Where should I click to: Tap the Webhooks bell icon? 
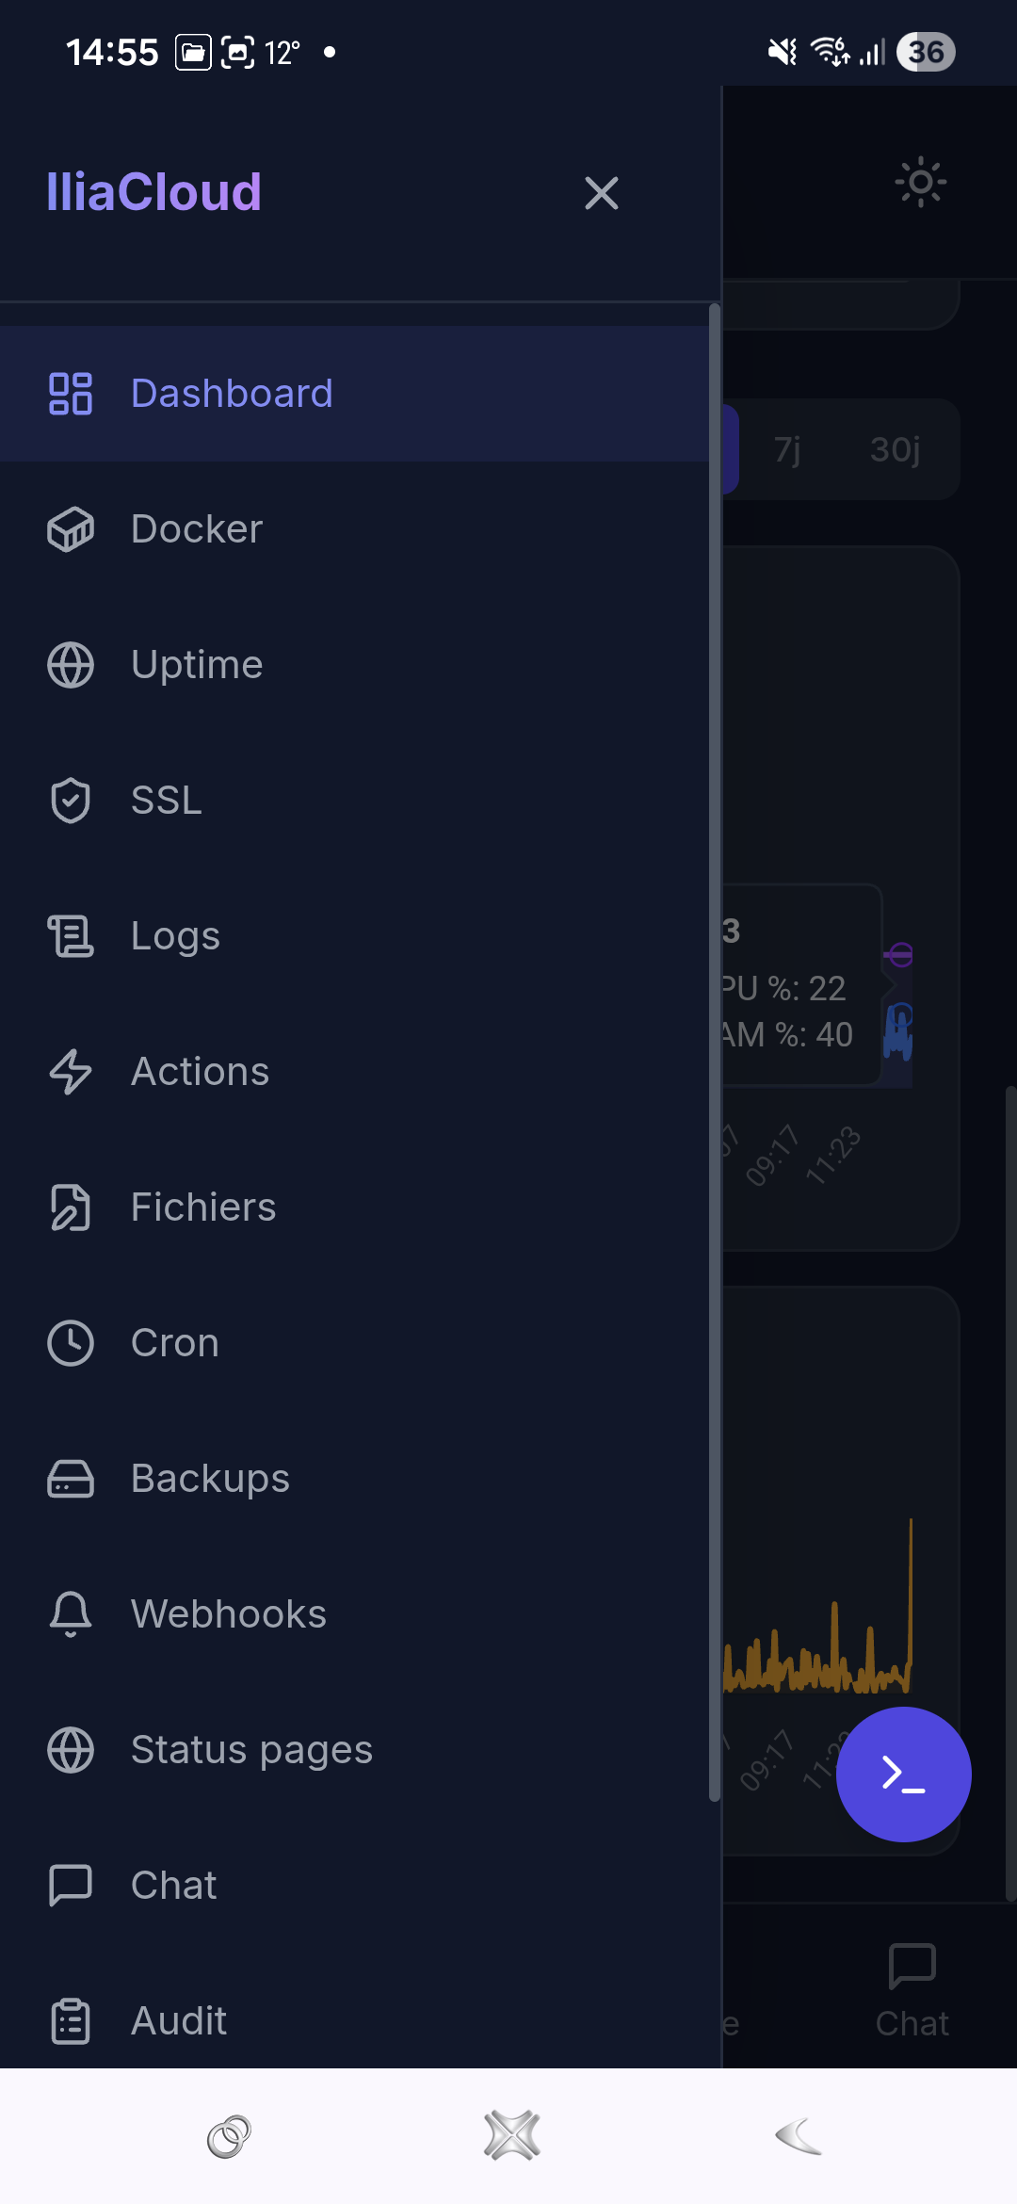click(x=71, y=1614)
